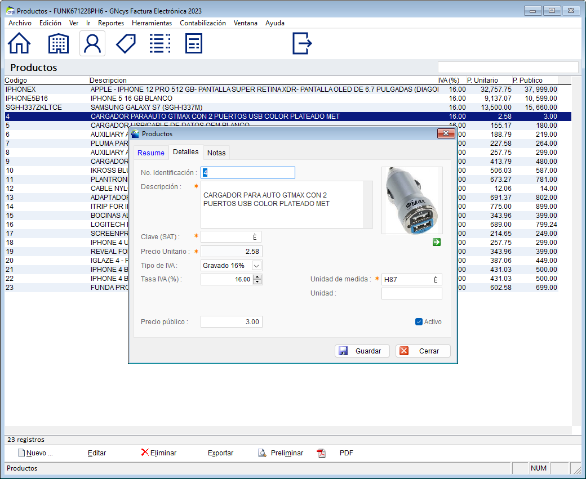Sort by the P. Unitario column header
Image resolution: width=586 pixels, height=479 pixels.
[x=489, y=80]
